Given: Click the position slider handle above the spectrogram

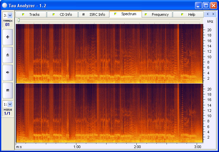Looking at the screenshot, I should [19, 20].
